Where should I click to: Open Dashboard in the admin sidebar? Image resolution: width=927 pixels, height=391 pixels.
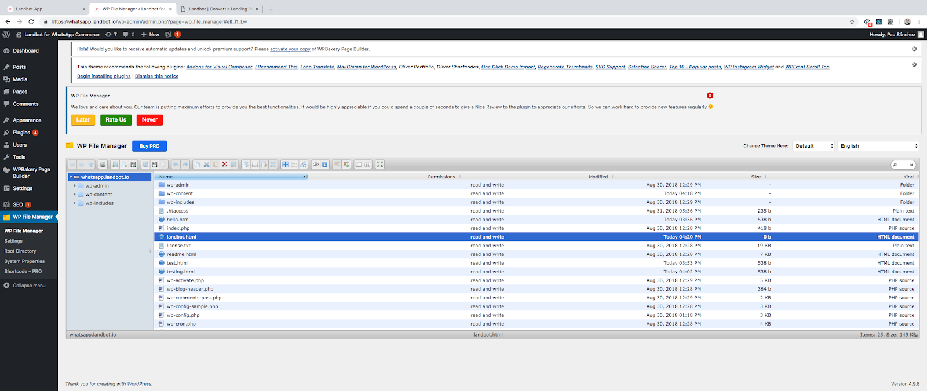tap(25, 51)
